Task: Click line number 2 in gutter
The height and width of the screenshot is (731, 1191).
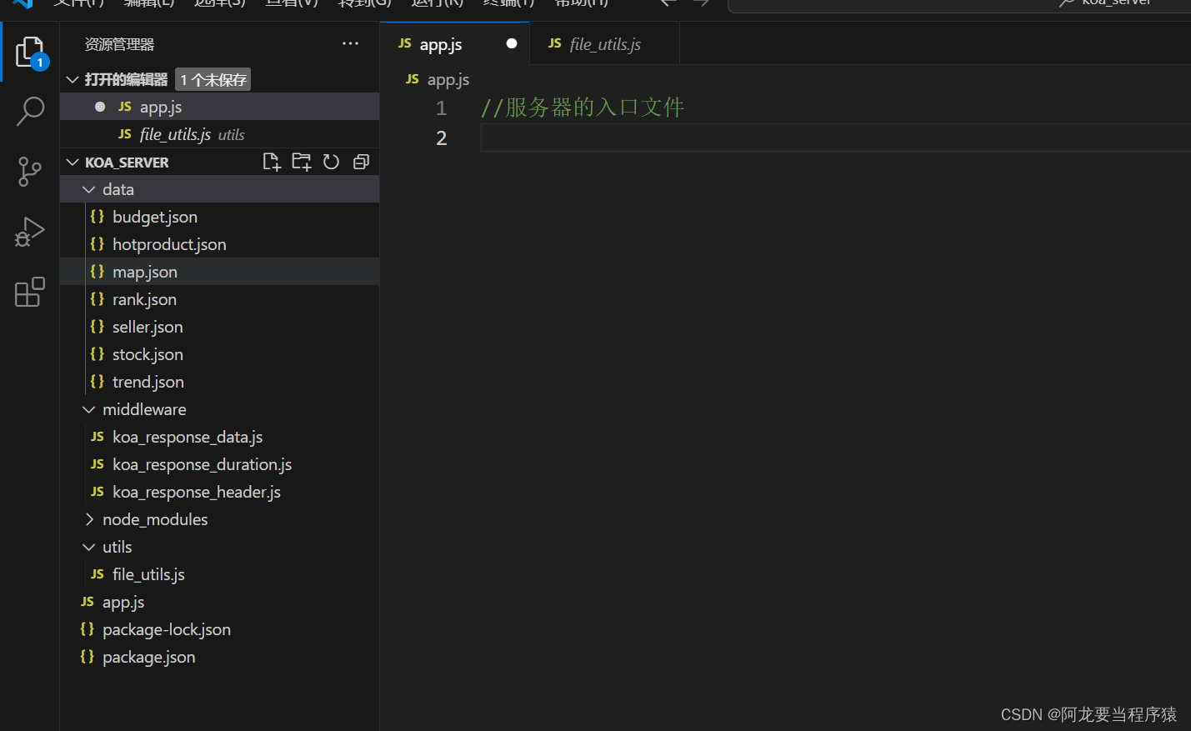Action: pyautogui.click(x=441, y=138)
